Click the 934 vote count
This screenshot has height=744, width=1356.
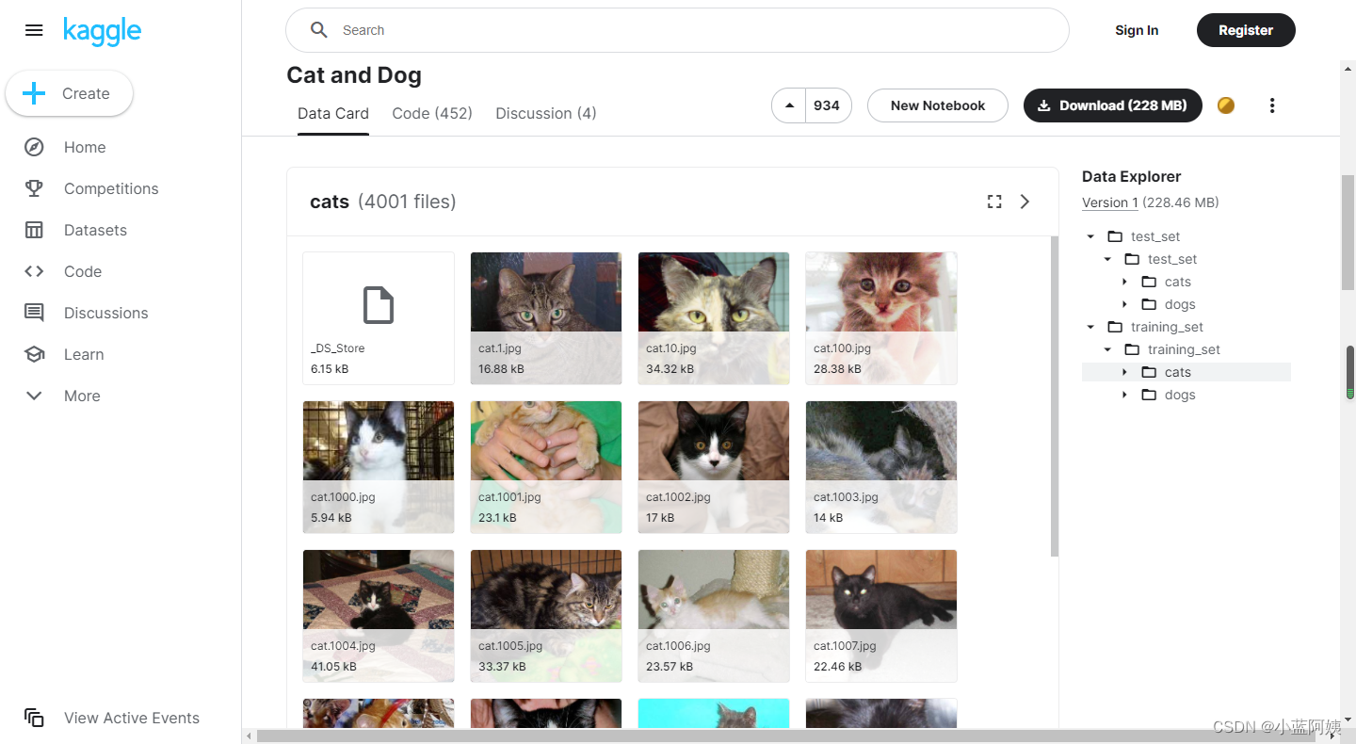pos(827,105)
